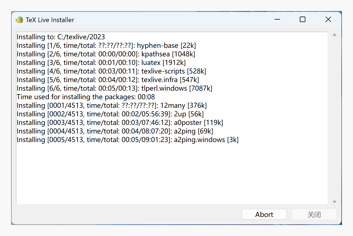Click the TeX Live Installer title icon

point(19,20)
